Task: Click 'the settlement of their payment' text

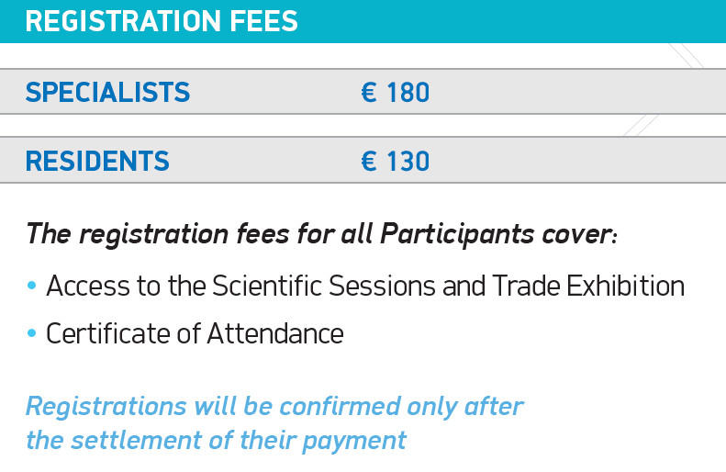Action: [x=216, y=440]
